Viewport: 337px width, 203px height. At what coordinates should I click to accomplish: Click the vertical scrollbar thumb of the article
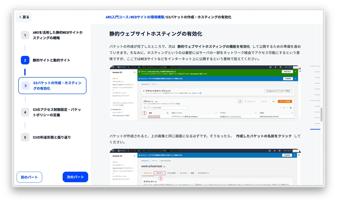tap(322, 114)
